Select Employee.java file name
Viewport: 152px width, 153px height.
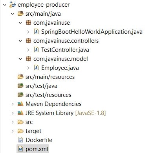coord(60,68)
